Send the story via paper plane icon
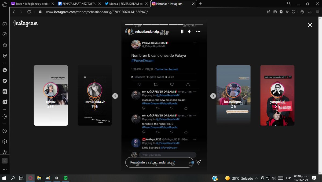Screen dimensions: 322x182 pyautogui.click(x=198, y=162)
